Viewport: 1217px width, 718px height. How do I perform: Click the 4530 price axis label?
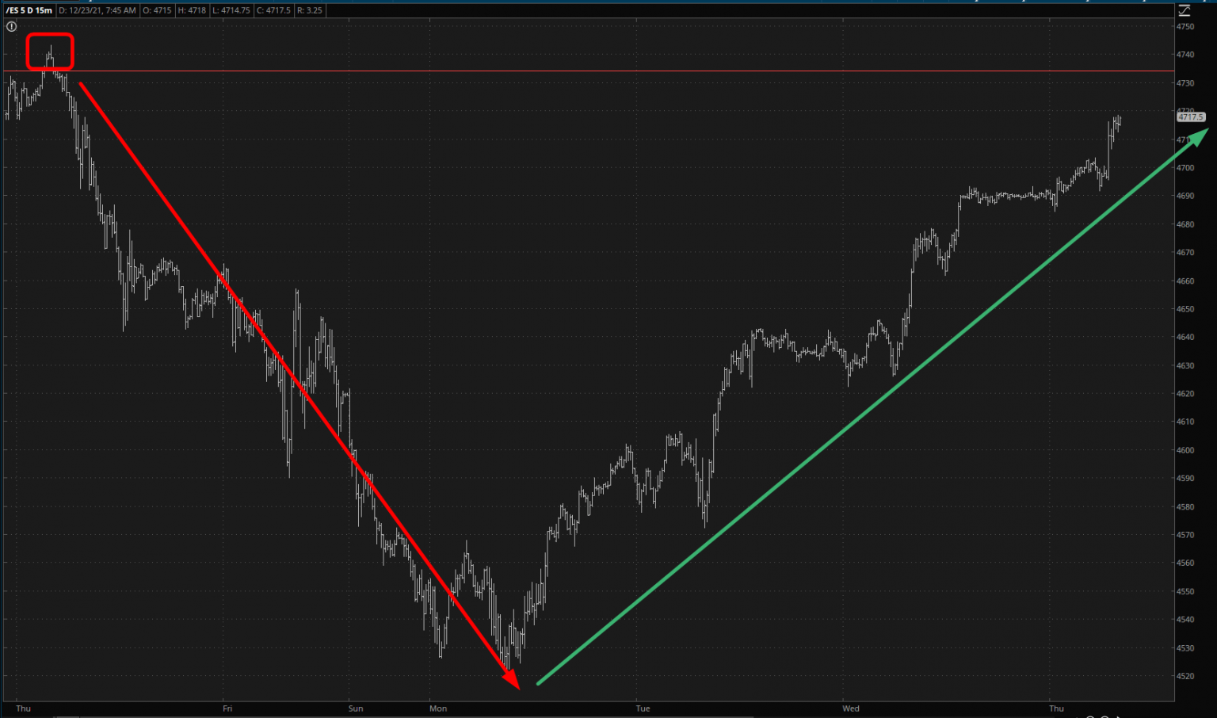coord(1185,648)
